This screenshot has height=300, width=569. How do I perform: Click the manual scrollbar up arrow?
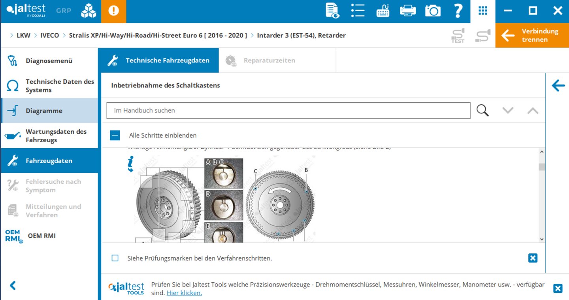click(x=542, y=152)
